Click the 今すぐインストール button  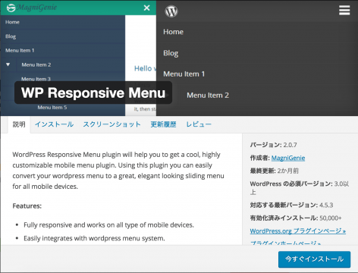coord(314,259)
